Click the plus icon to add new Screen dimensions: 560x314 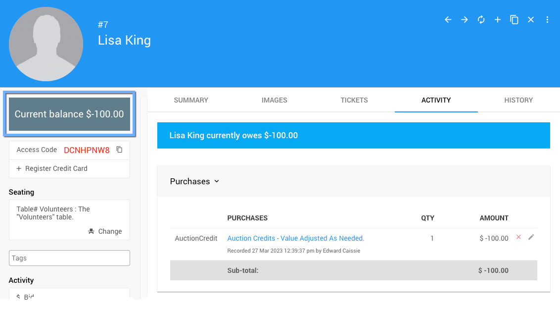point(498,20)
